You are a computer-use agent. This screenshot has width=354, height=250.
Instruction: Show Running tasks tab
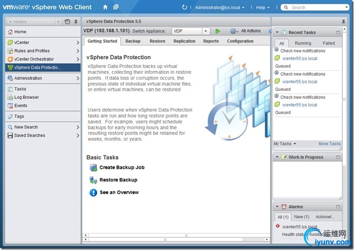(x=303, y=43)
